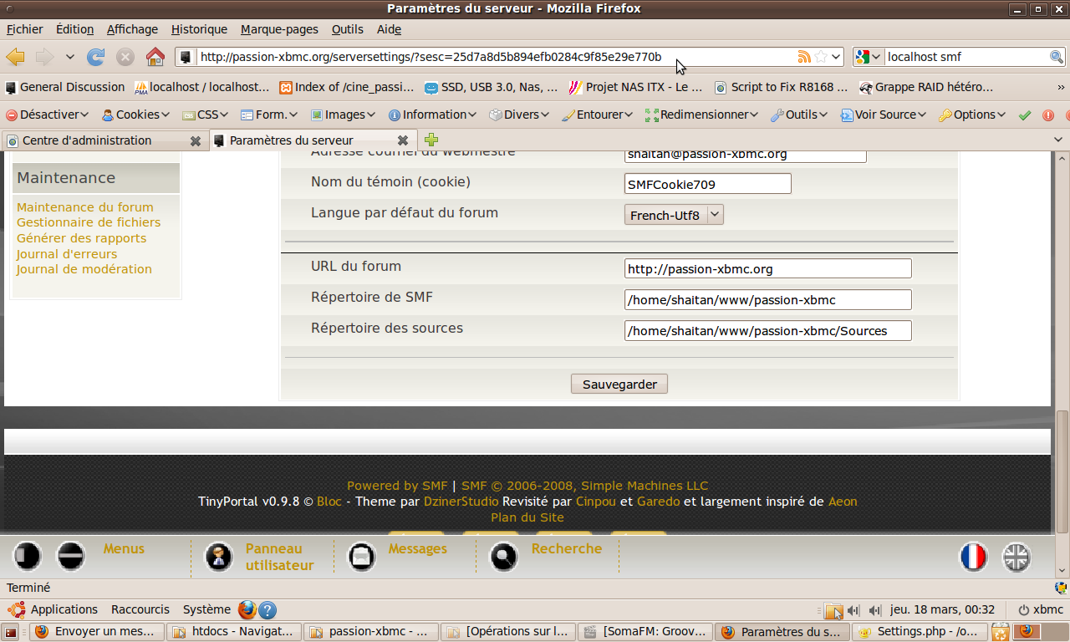Open the Divers developer toolbar dropdown
1070x642 pixels.
pos(519,115)
